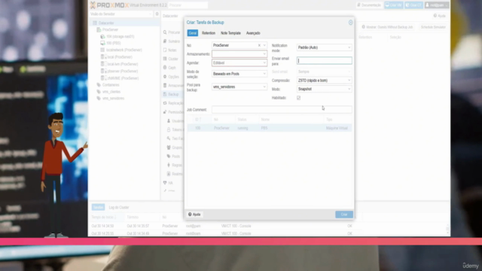Click the Criar CT button in the header
Viewport: 482px width, 271px height.
click(413, 5)
